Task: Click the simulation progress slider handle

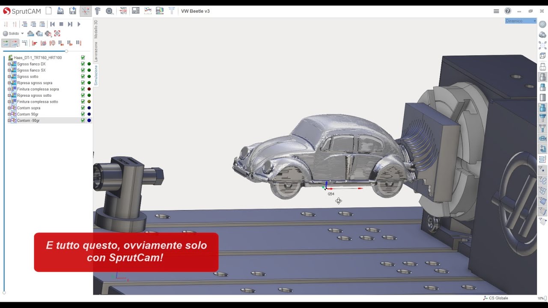Action: click(x=66, y=51)
